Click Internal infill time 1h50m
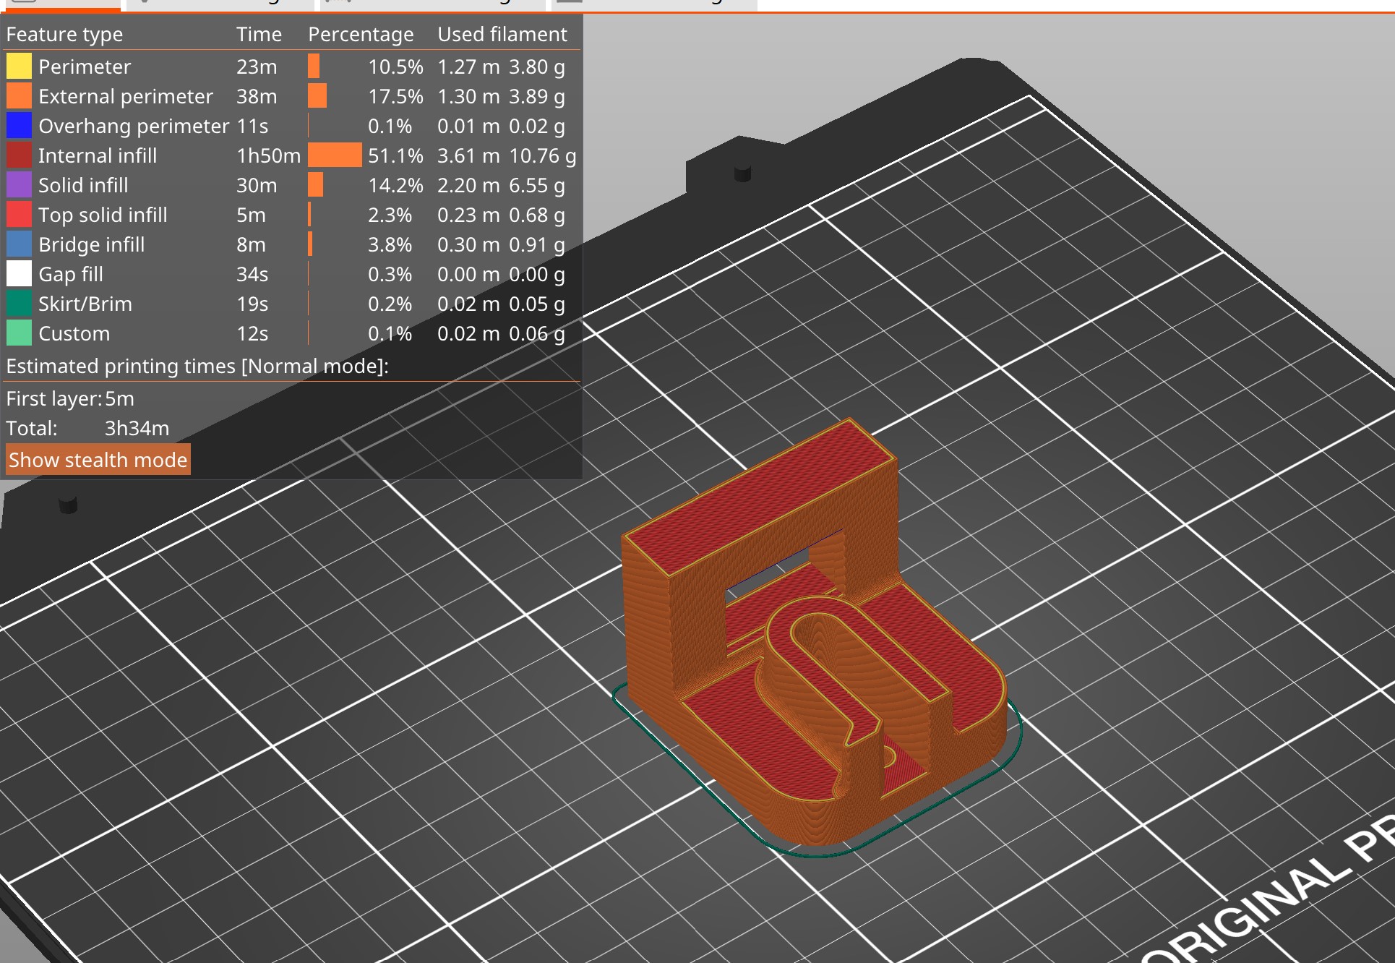The width and height of the screenshot is (1395, 963). 268,155
